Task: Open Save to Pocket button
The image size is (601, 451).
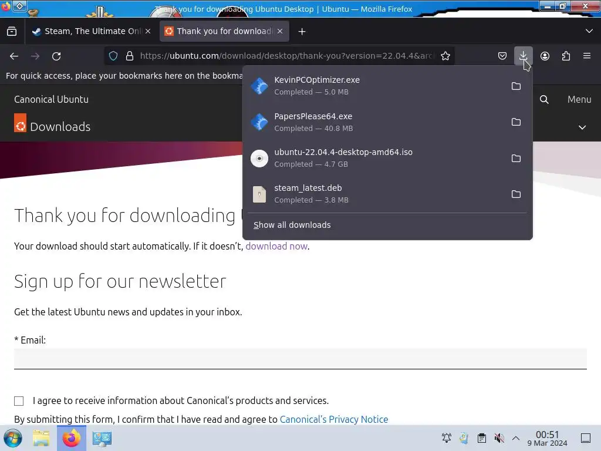Action: tap(502, 56)
